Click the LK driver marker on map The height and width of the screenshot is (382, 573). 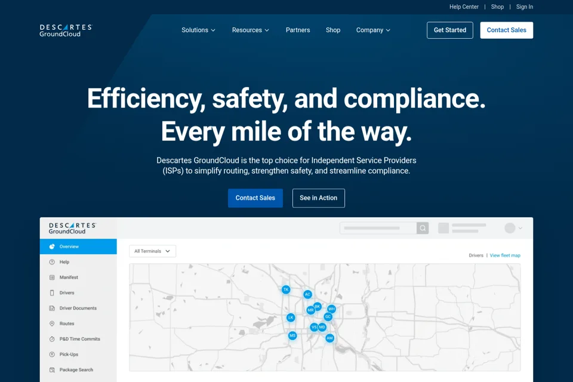[291, 318]
